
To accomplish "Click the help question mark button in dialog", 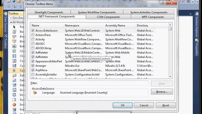I will (163, 3).
